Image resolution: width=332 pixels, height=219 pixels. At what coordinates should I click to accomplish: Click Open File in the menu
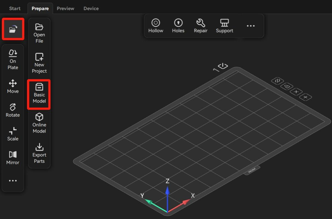point(39,33)
